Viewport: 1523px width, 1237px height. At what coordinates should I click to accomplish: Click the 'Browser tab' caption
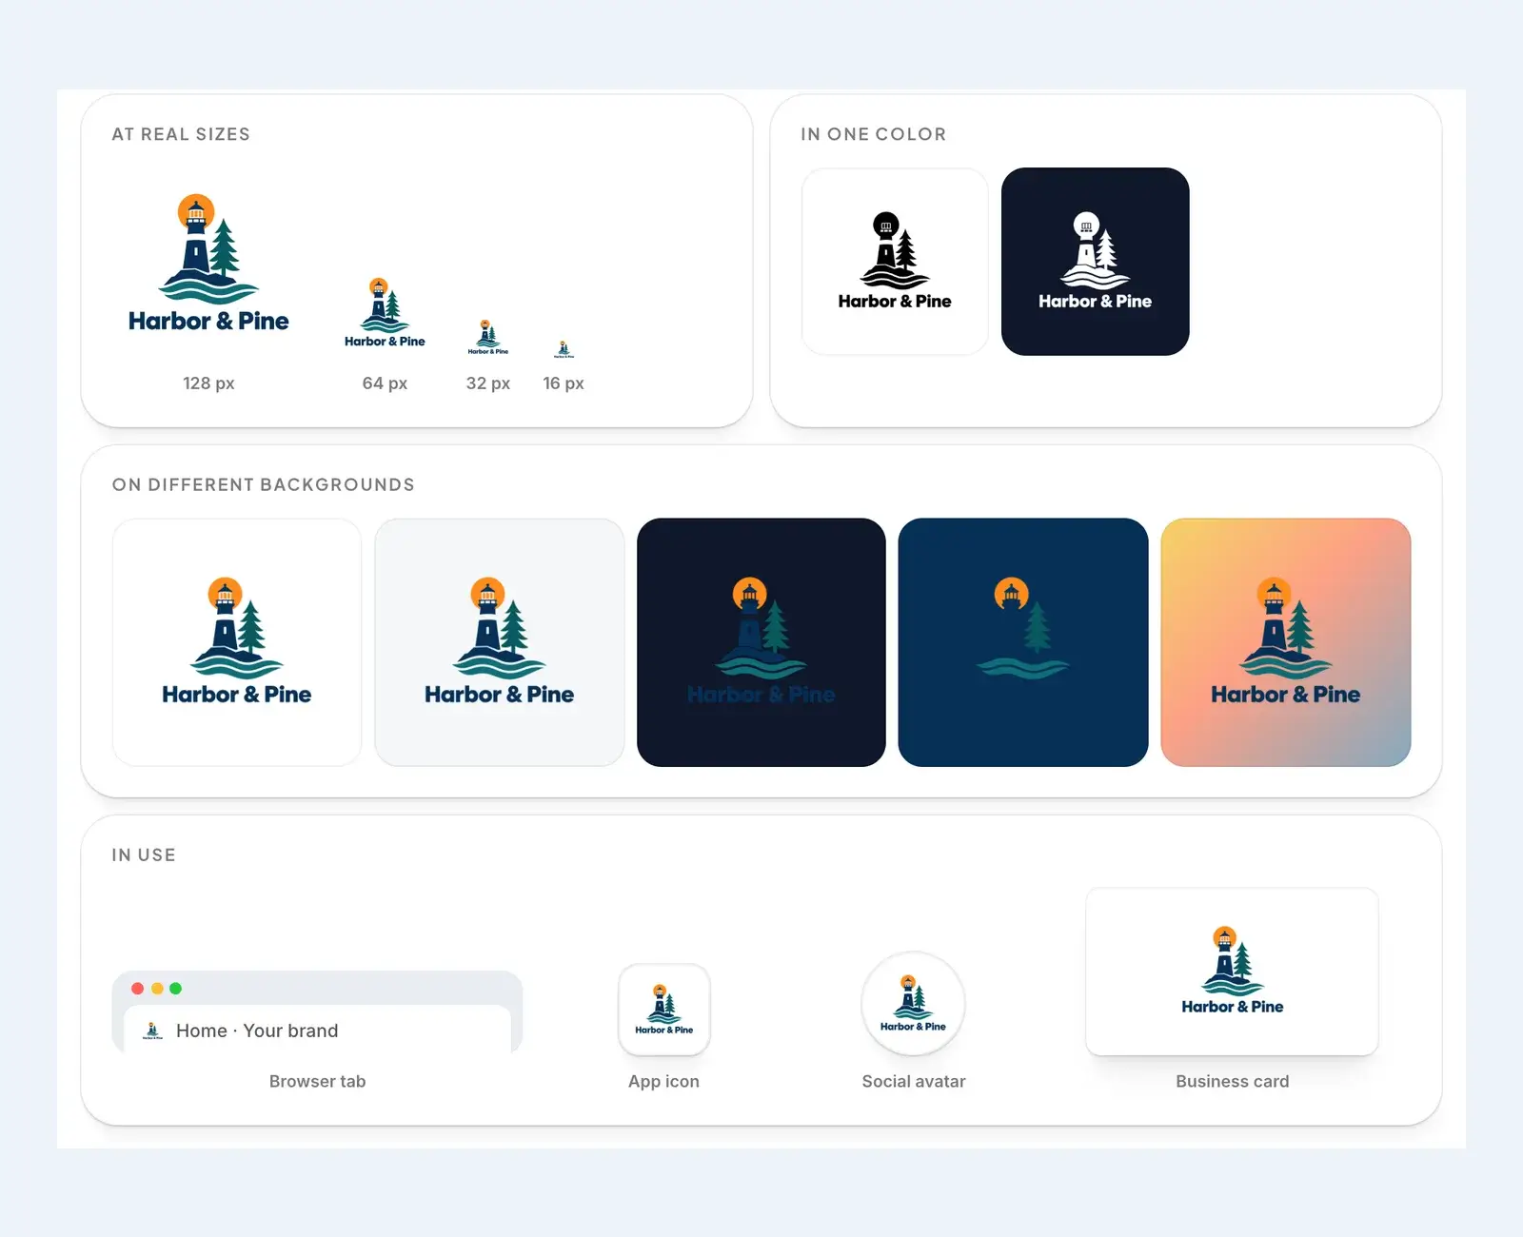[317, 1081]
